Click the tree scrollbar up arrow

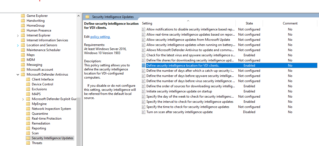pyautogui.click(x=79, y=16)
